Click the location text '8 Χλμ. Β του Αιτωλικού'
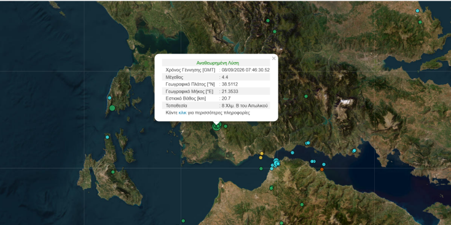 pyautogui.click(x=245, y=106)
